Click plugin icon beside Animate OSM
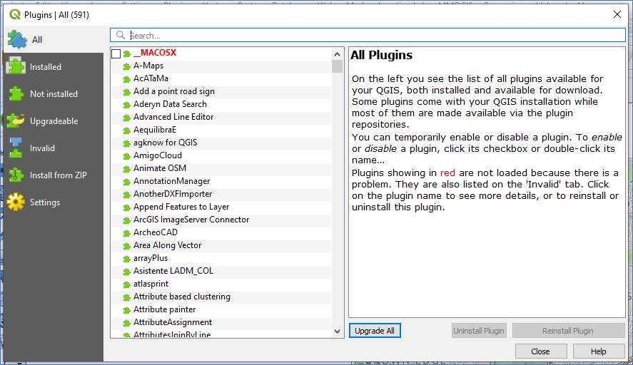Screen dimensions: 633x365 click(127, 169)
